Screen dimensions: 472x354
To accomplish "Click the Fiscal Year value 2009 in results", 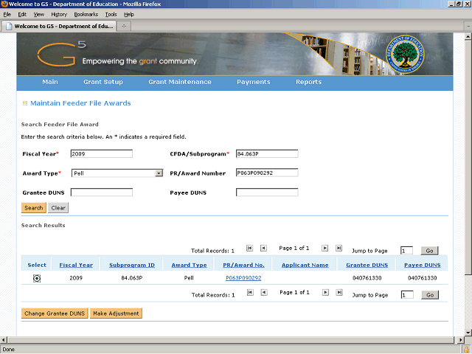I will coord(76,278).
